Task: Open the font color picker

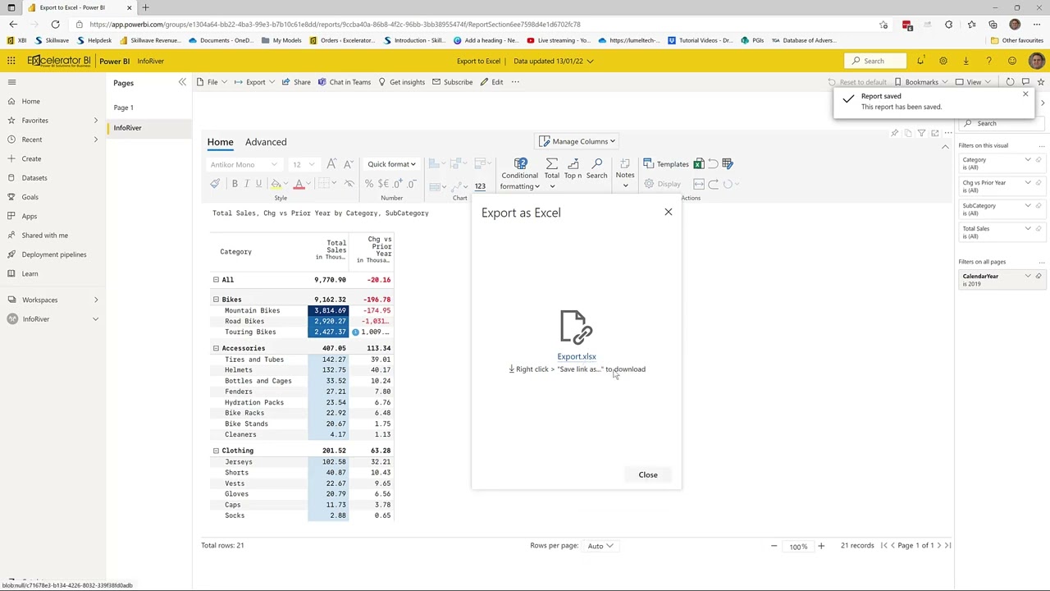Action: point(300,184)
